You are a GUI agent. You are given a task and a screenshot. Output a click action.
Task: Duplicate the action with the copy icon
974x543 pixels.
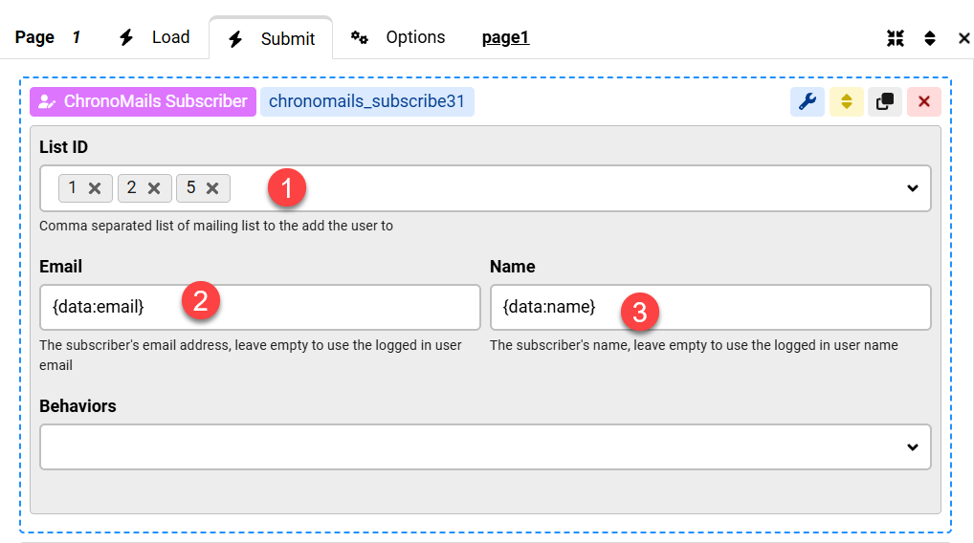[885, 101]
